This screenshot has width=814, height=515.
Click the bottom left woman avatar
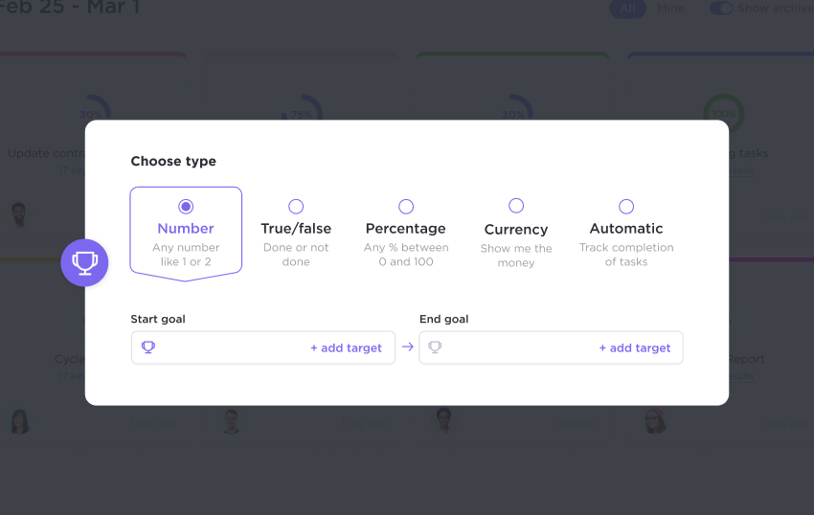[20, 421]
